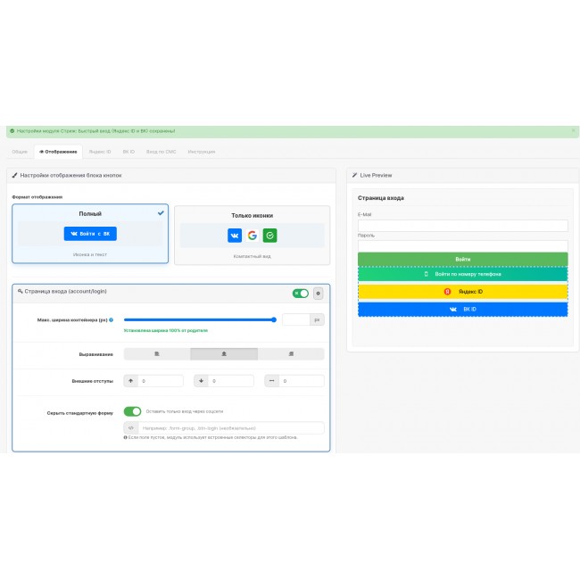Image resolution: width=580 pixels, height=580 pixels.
Task: Click the green "Войти" button in preview
Action: point(462,259)
